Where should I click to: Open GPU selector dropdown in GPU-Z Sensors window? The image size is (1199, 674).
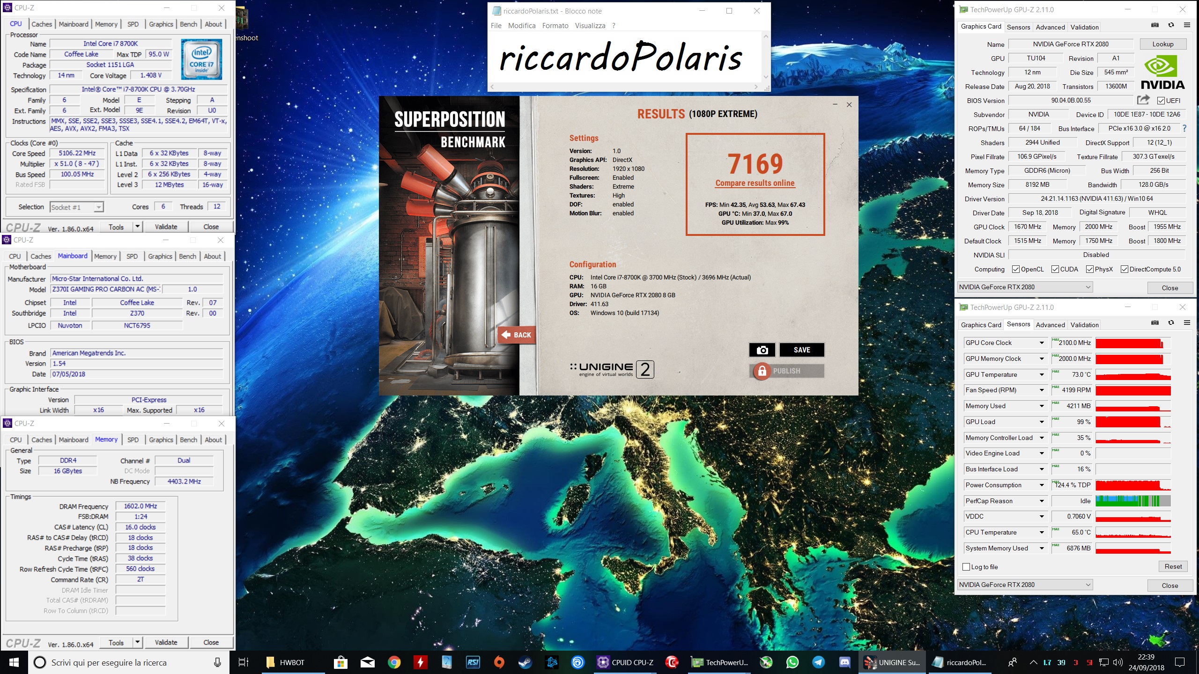1025,585
